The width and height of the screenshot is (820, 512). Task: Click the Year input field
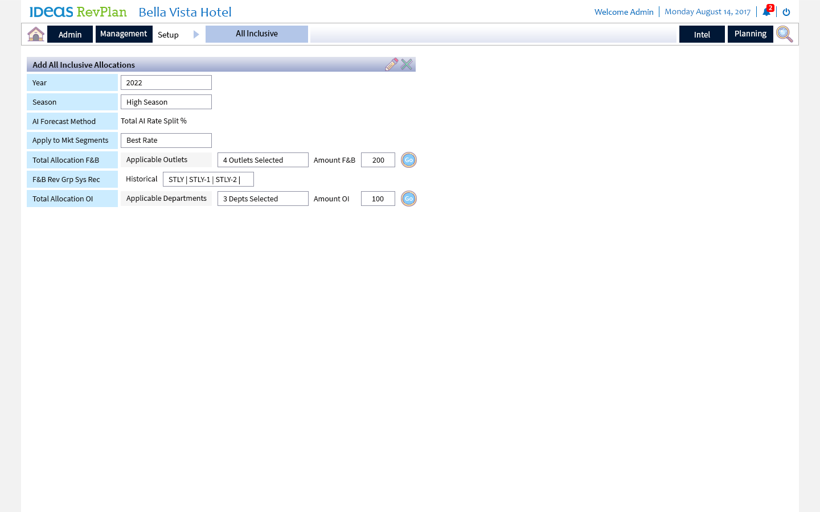click(x=166, y=82)
